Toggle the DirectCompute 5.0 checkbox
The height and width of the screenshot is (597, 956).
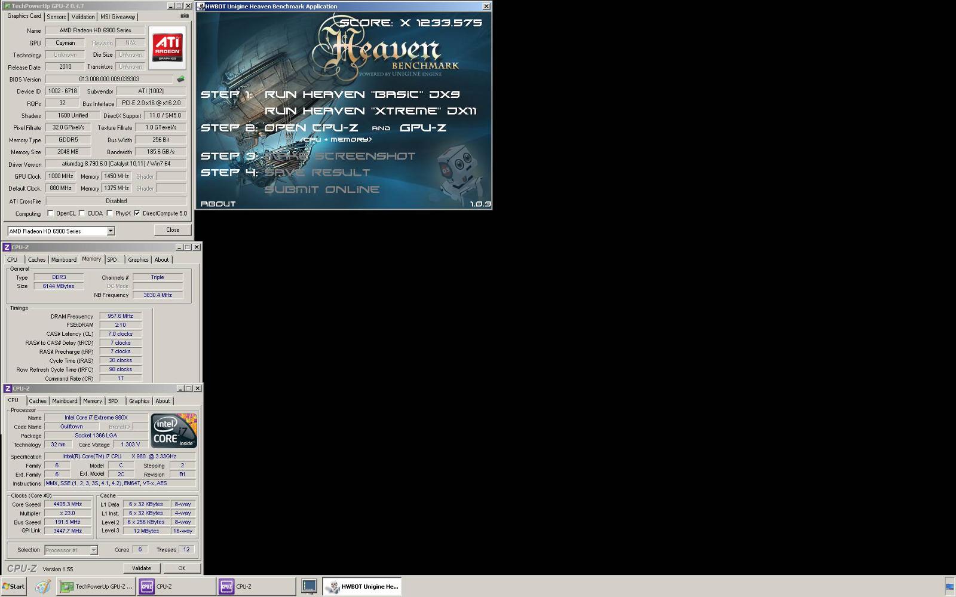pyautogui.click(x=137, y=213)
